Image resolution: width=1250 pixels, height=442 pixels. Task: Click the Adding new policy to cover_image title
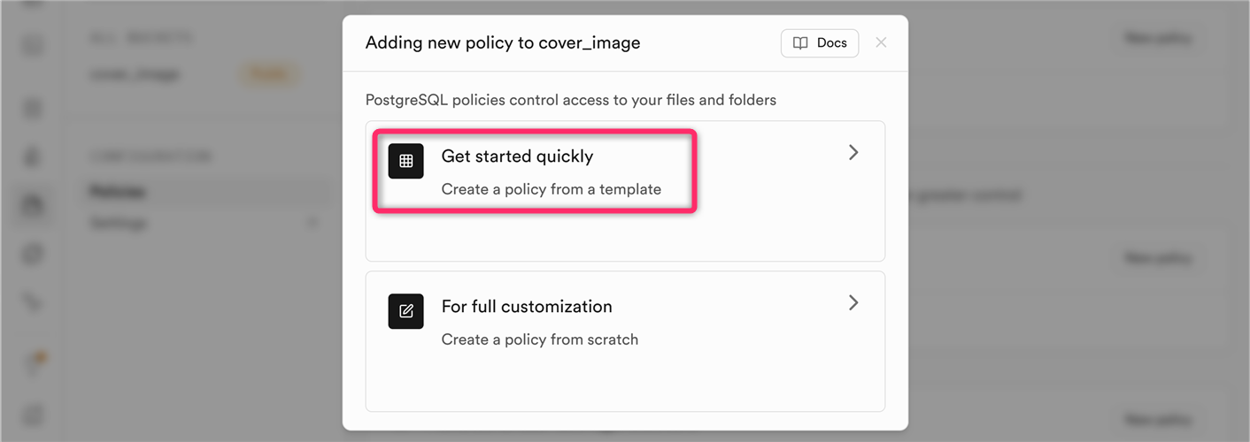pyautogui.click(x=502, y=42)
